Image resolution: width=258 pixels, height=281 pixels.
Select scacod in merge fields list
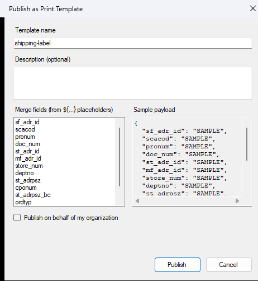[x=25, y=129]
